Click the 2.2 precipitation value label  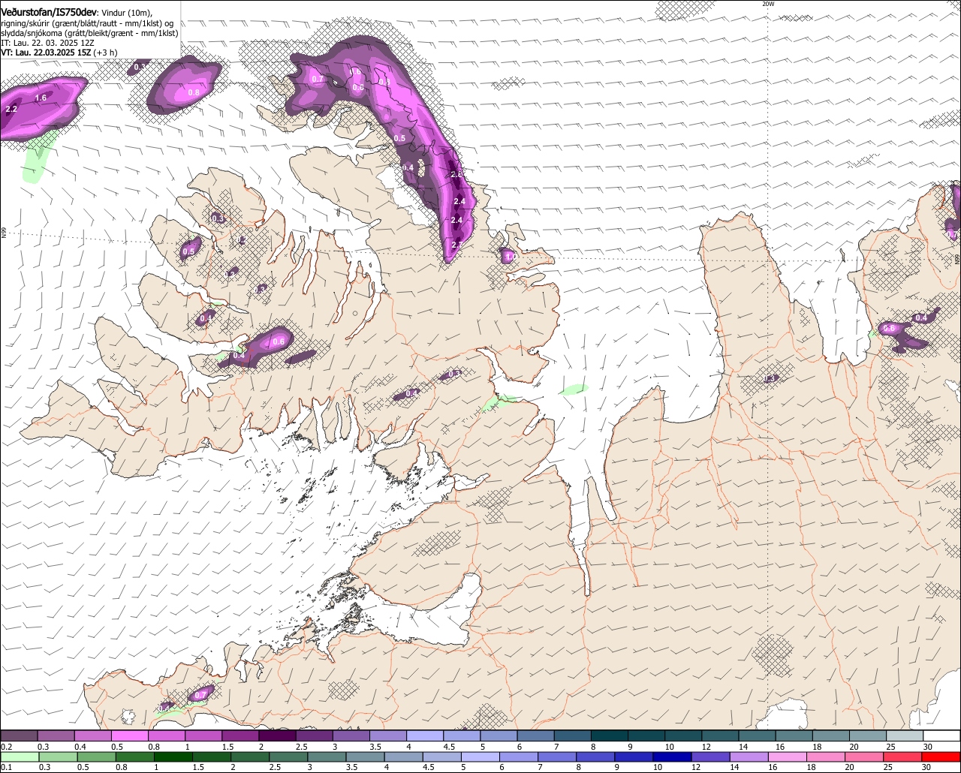point(11,110)
